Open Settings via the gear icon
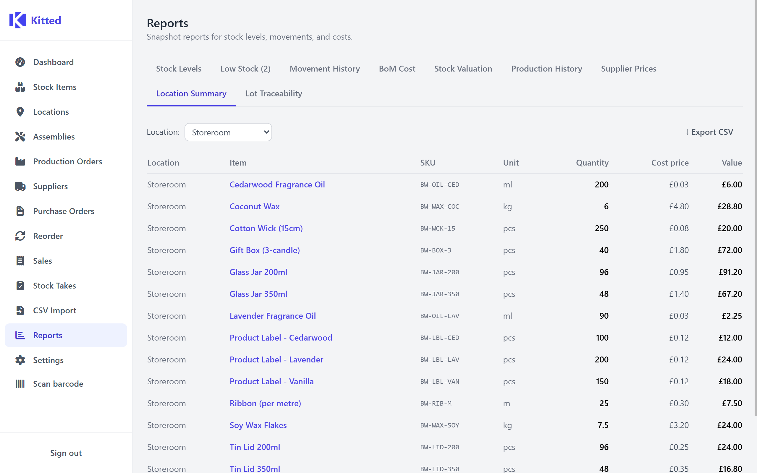 (20, 360)
